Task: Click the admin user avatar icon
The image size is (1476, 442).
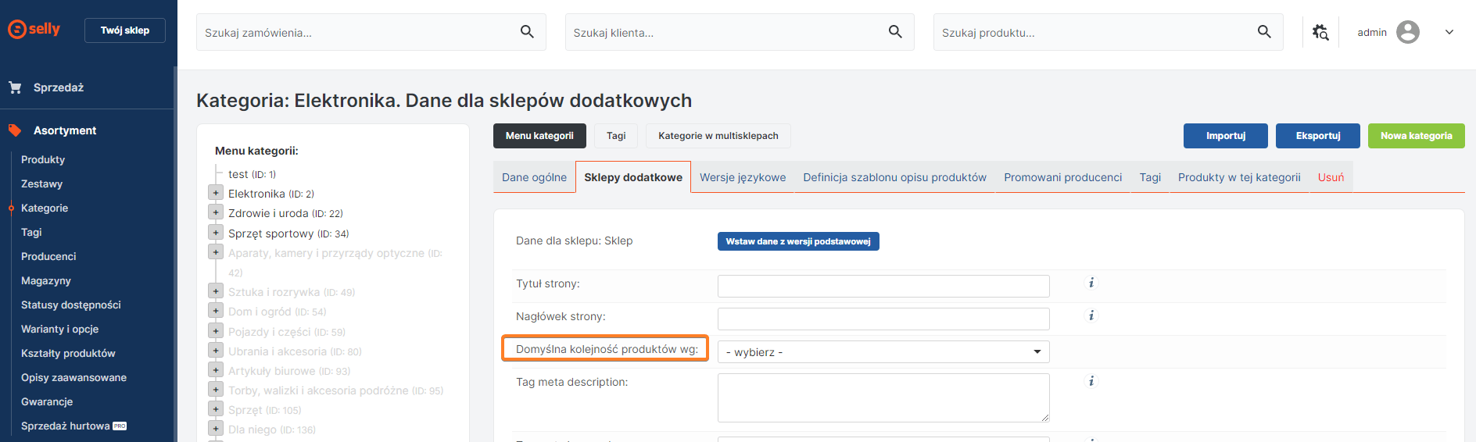Action: (x=1407, y=32)
